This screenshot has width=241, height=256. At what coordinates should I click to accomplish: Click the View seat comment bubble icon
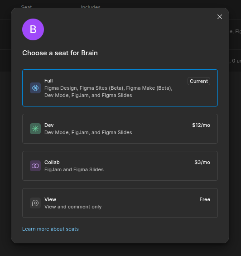click(35, 203)
